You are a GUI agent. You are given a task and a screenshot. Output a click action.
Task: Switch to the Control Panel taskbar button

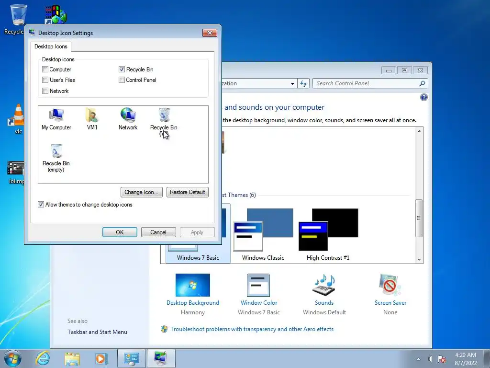pyautogui.click(x=131, y=358)
